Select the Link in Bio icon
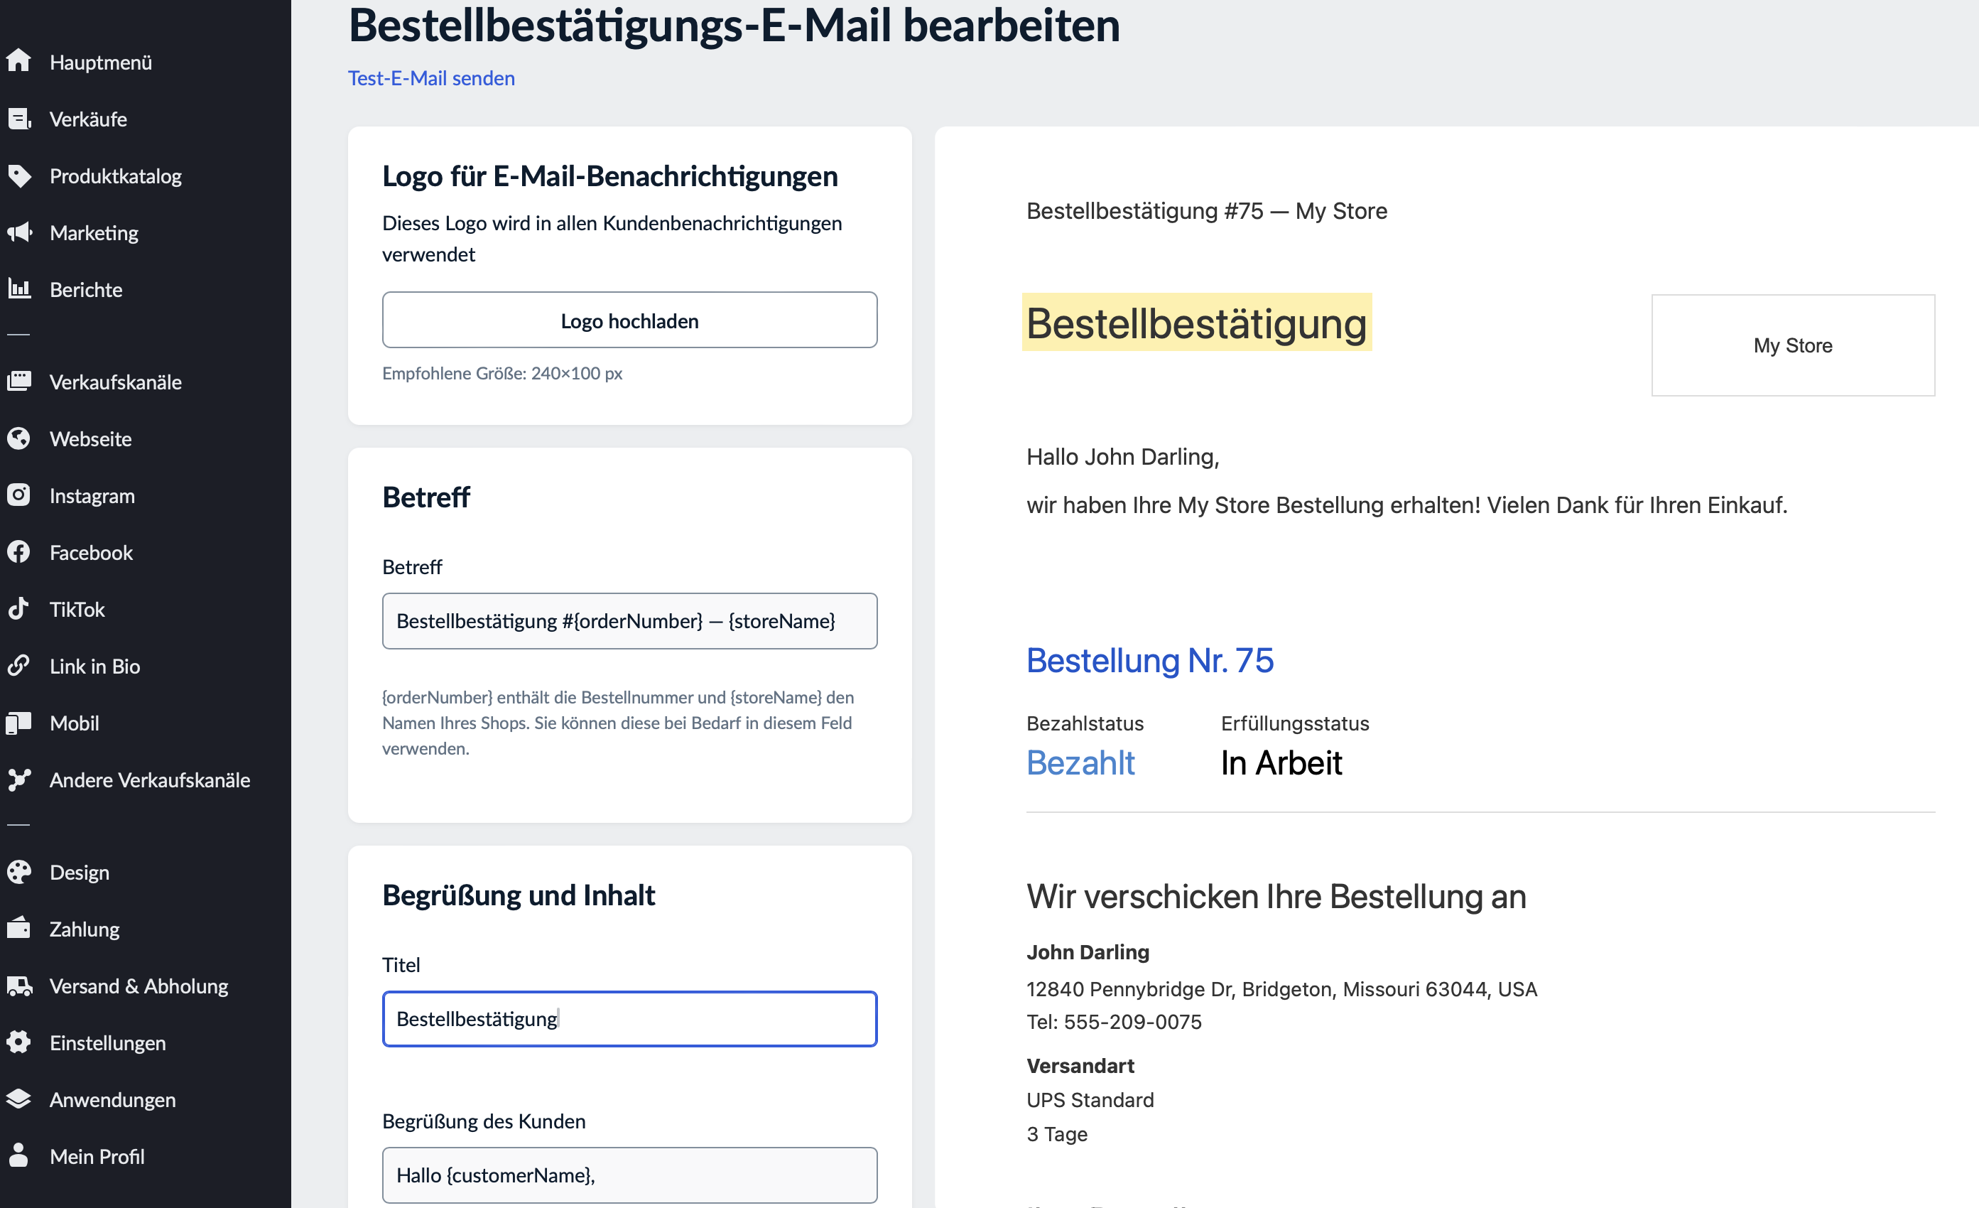1979x1208 pixels. (18, 666)
